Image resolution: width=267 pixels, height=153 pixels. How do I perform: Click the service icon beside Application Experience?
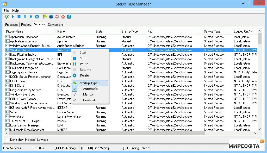(x=8, y=37)
